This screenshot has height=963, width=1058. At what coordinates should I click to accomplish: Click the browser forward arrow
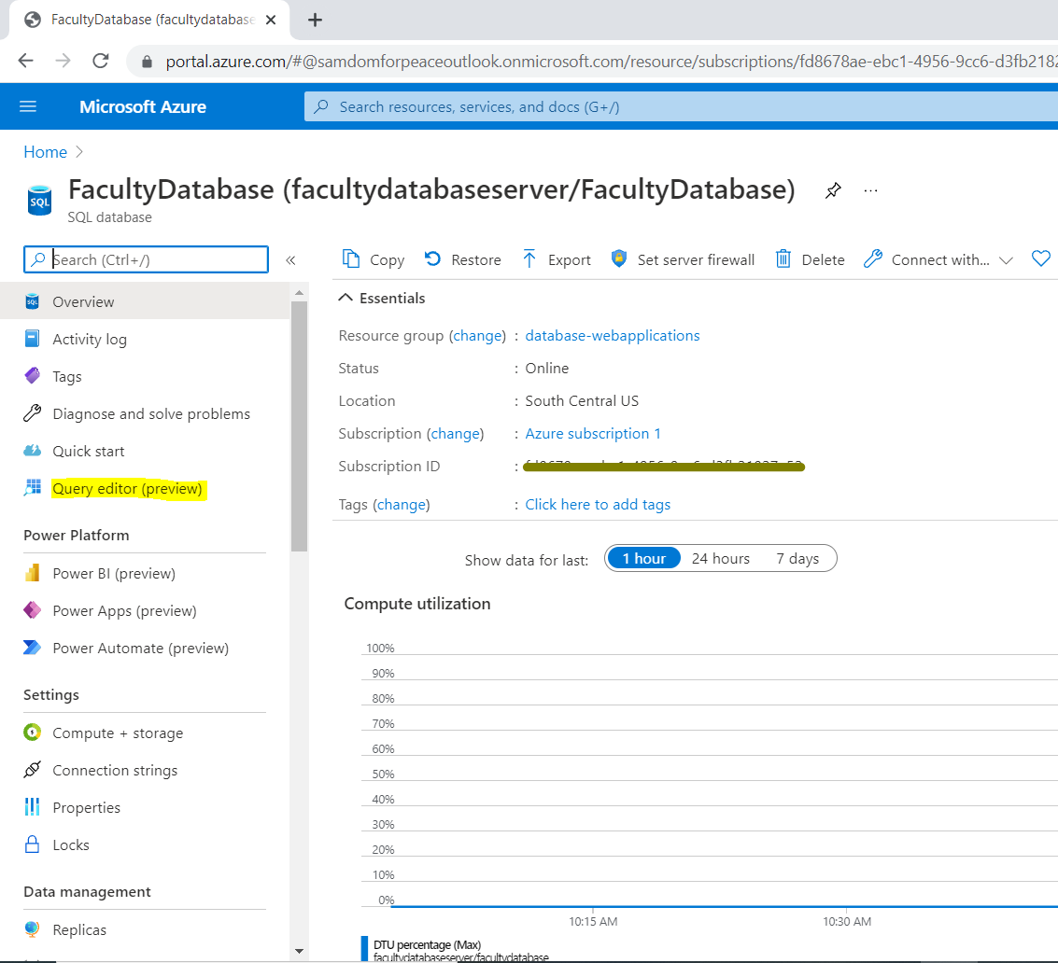coord(63,61)
